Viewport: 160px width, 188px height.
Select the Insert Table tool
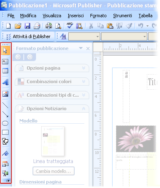[x=5, y=71]
